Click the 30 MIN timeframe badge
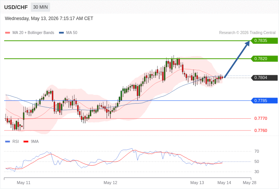 (40, 7)
